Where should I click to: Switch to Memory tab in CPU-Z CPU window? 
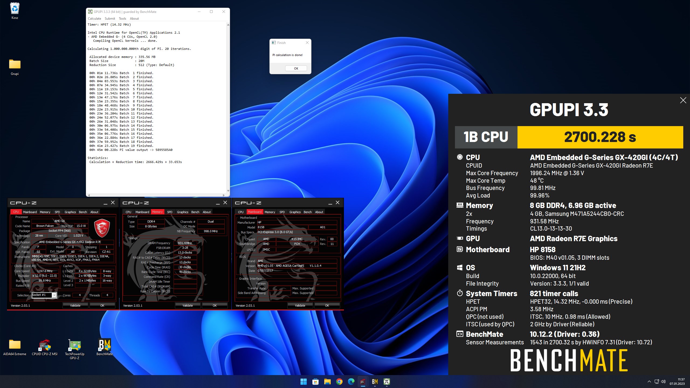coord(45,212)
